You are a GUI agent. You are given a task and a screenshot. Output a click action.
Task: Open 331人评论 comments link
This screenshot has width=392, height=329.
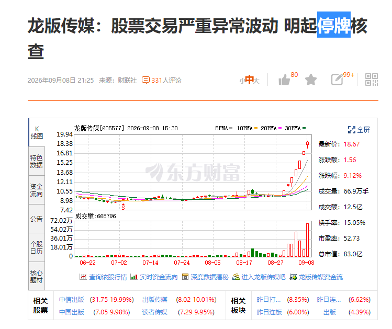[x=166, y=81]
